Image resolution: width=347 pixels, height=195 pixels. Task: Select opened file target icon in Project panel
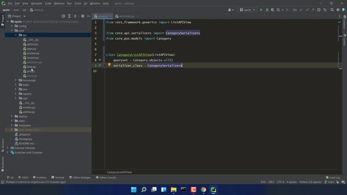(x=63, y=16)
